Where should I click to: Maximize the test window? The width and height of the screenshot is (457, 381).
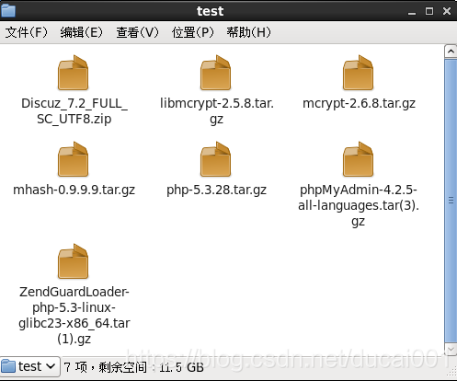(429, 11)
